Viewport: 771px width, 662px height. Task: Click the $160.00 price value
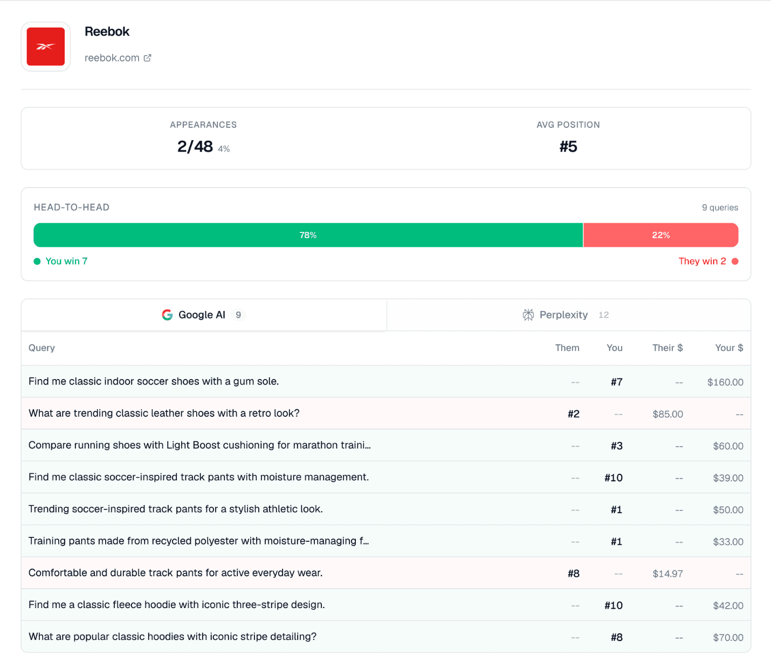(x=725, y=382)
